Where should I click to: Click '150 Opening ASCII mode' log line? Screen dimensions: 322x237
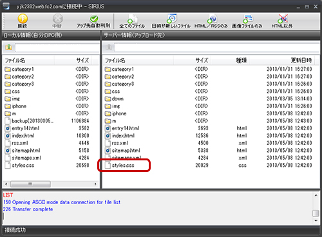point(62,202)
